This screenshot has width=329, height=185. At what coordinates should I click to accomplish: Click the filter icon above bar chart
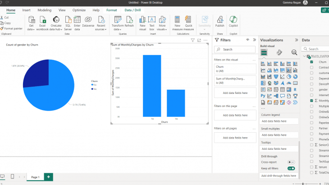(x=192, y=40)
